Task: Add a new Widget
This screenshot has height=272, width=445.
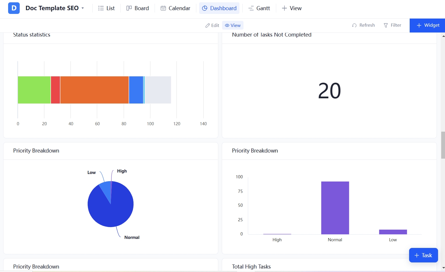Action: 428,25
